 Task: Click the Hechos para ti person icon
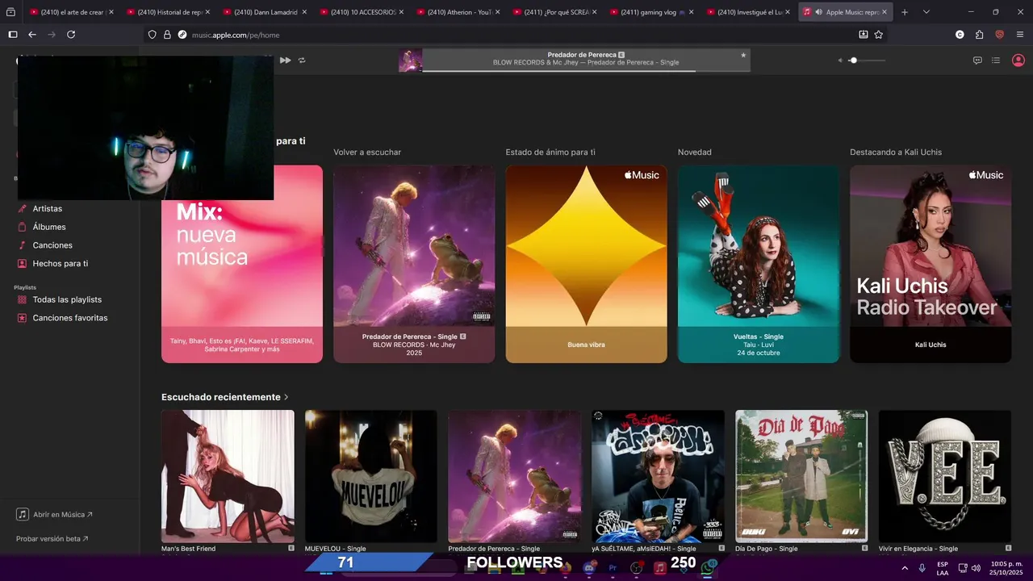tap(23, 264)
